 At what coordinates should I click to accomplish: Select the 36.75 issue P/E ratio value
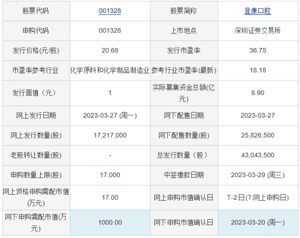(258, 51)
